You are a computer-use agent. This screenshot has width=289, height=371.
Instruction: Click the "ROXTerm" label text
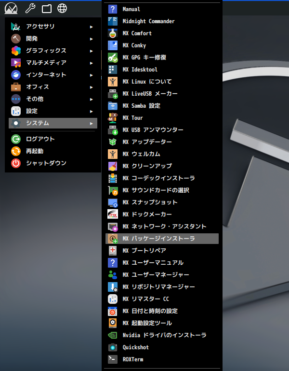click(133, 359)
